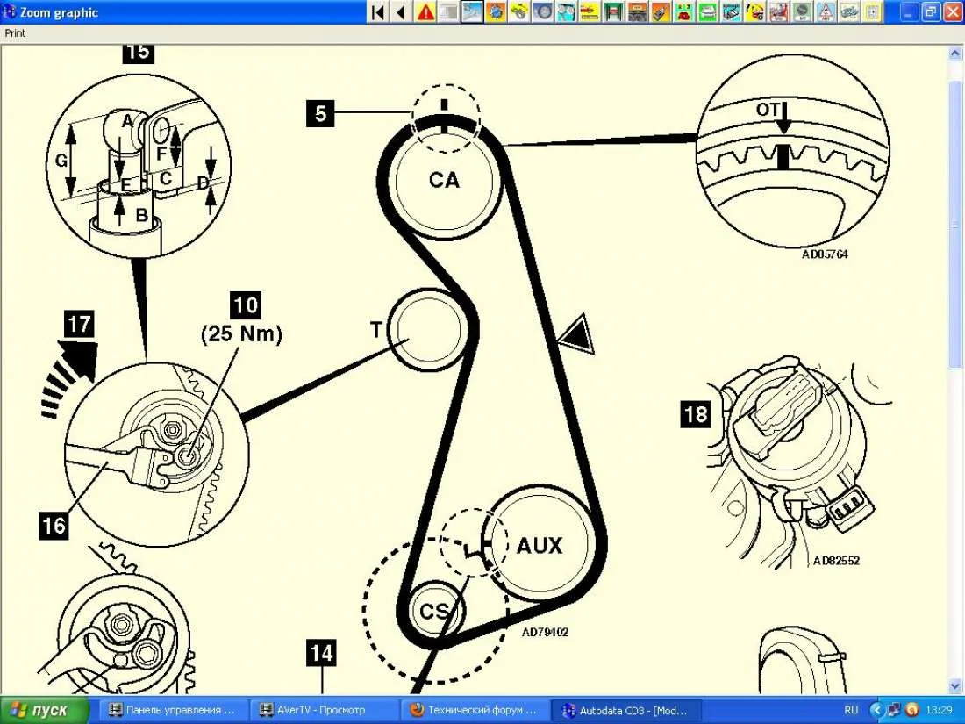Select the grey panel icon beside warning triangle
This screenshot has height=724, width=965.
448,11
